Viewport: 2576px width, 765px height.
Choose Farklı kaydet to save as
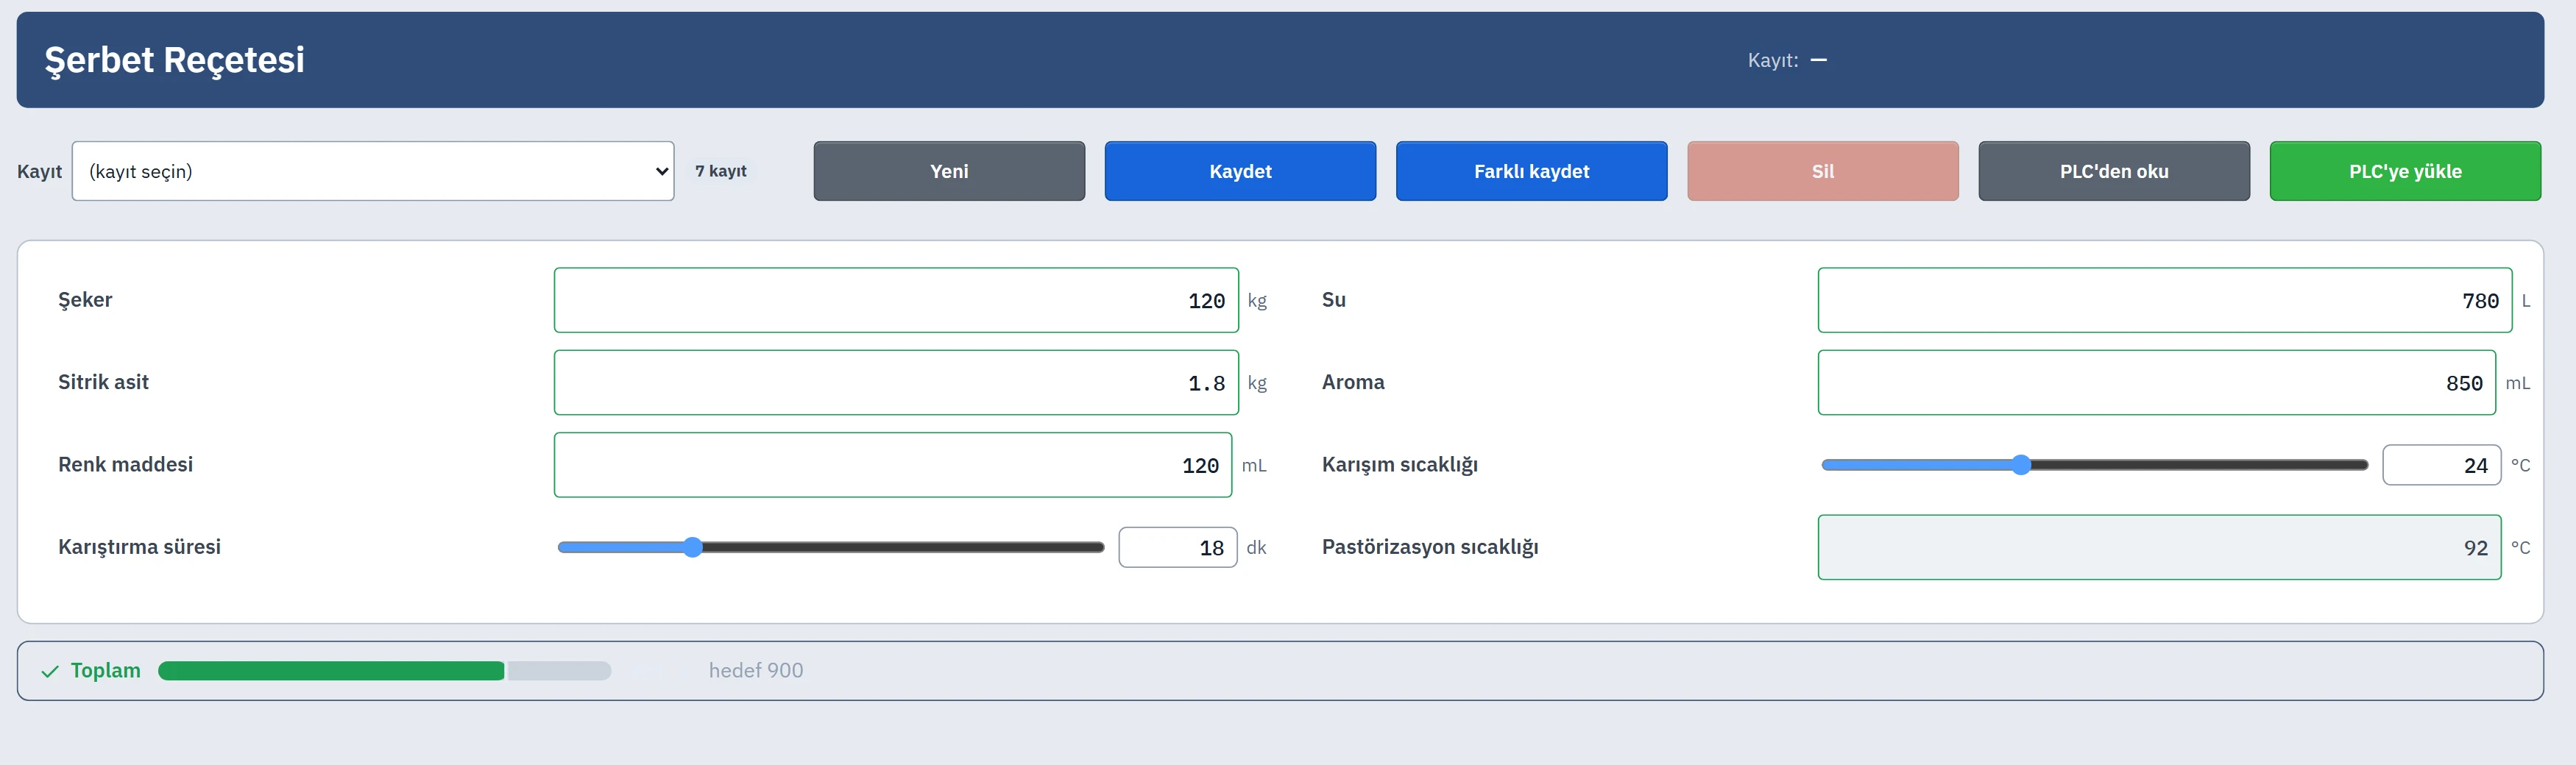pos(1531,171)
